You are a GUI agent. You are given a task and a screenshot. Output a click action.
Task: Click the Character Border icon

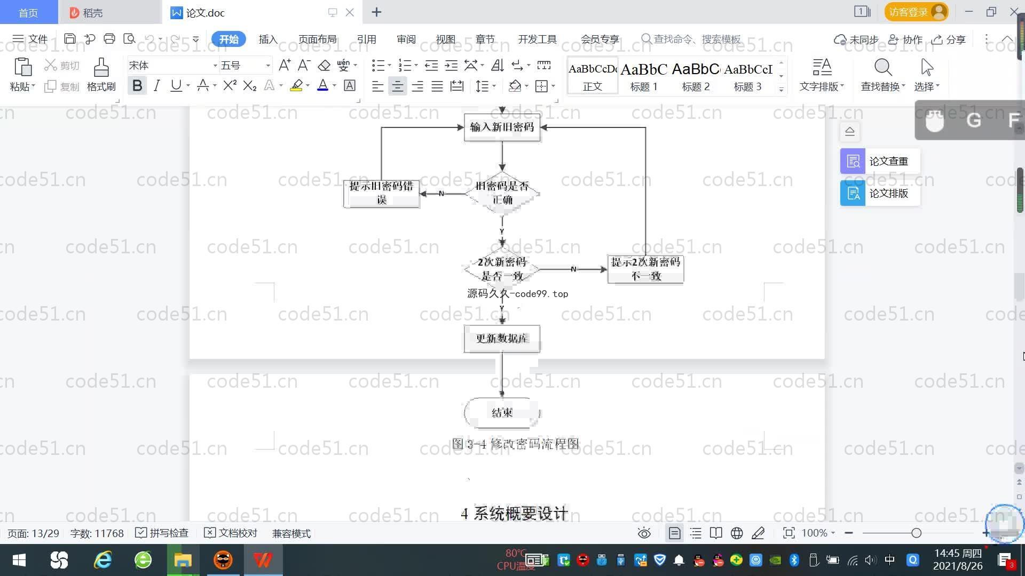coord(350,85)
